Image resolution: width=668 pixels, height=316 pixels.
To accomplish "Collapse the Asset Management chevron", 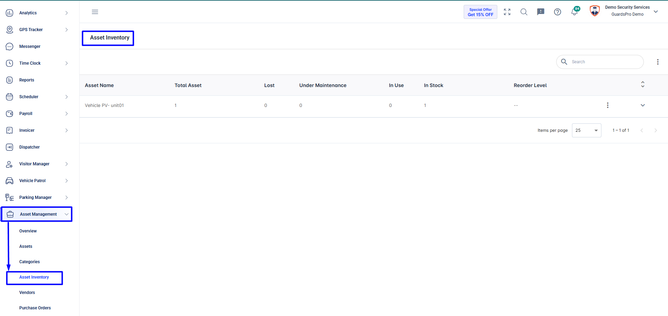I will [x=67, y=214].
